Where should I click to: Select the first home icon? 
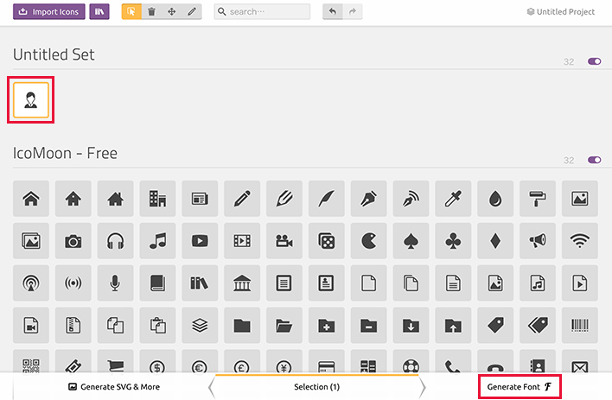coord(31,199)
